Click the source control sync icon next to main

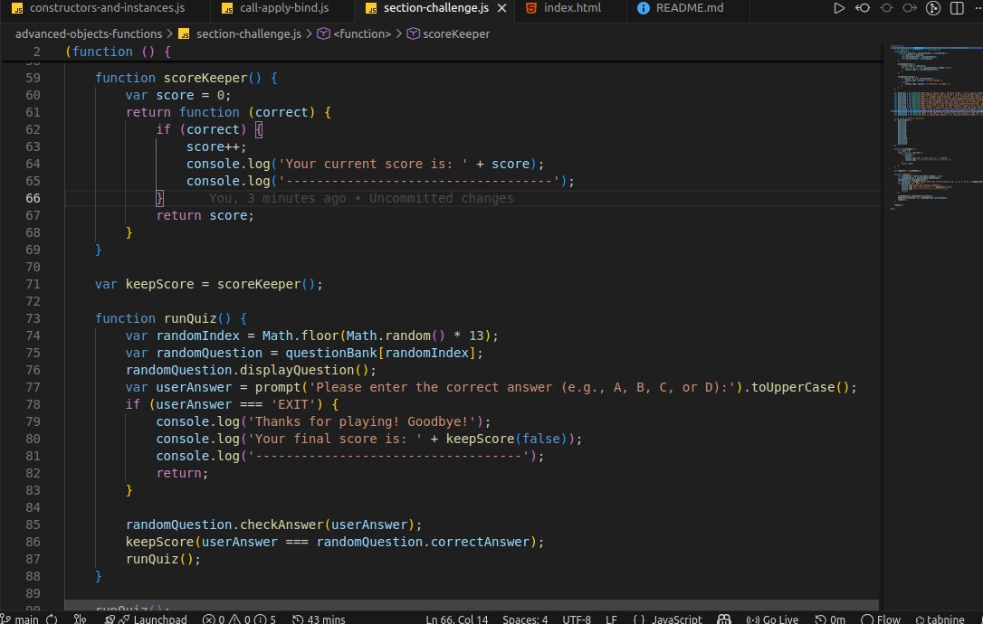coord(50,619)
